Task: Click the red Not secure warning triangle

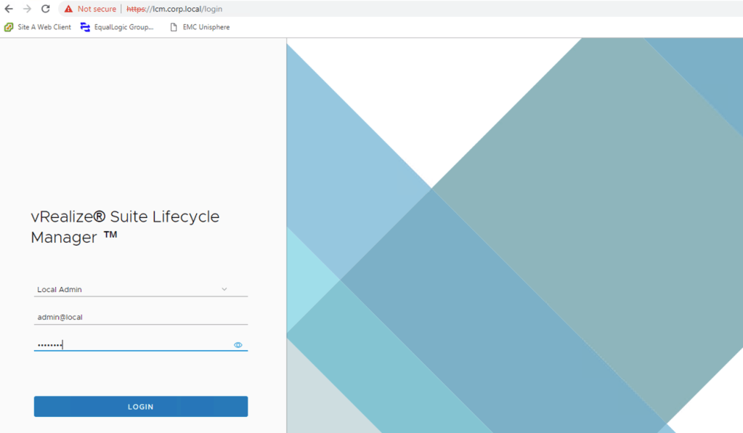Action: click(x=68, y=9)
